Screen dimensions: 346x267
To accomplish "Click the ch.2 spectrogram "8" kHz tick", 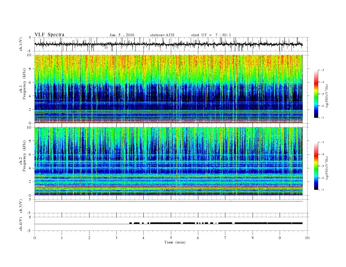I will [x=30, y=141].
